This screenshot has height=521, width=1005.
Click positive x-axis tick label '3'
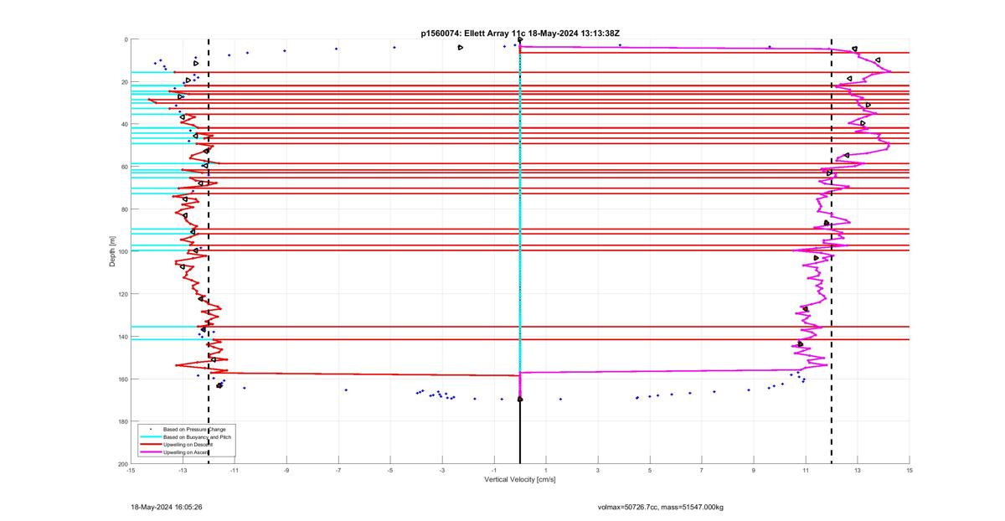[x=598, y=470]
